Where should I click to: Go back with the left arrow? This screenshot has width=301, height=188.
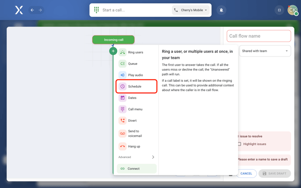point(32,10)
